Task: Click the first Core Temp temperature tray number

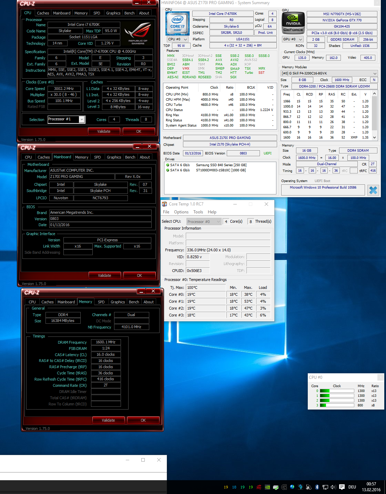Action: [226, 487]
